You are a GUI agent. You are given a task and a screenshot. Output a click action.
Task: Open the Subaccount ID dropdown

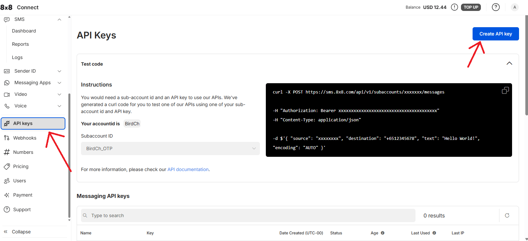tap(170, 149)
